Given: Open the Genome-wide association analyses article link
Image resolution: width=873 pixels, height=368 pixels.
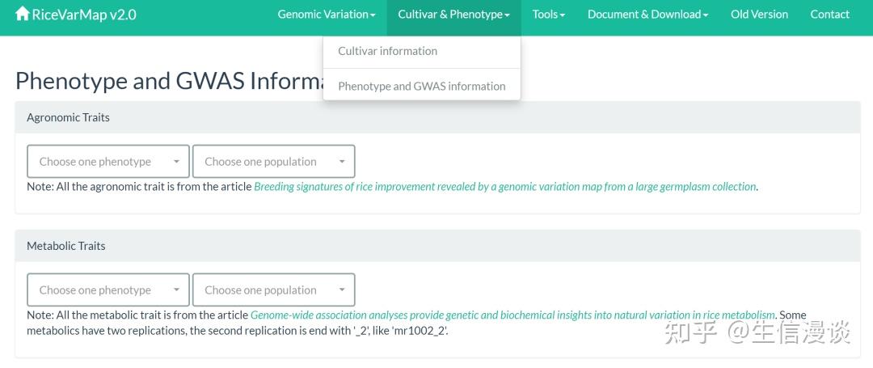Looking at the screenshot, I should tap(512, 315).
